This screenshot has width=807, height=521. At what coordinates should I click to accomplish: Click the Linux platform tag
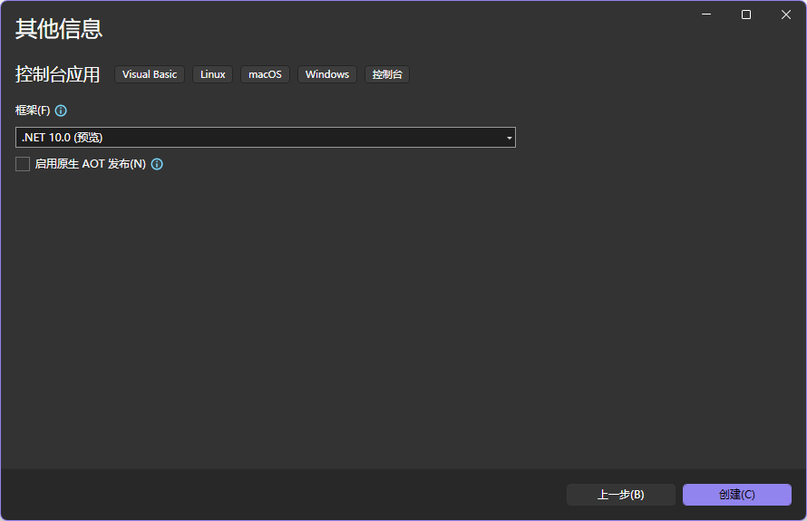point(213,74)
